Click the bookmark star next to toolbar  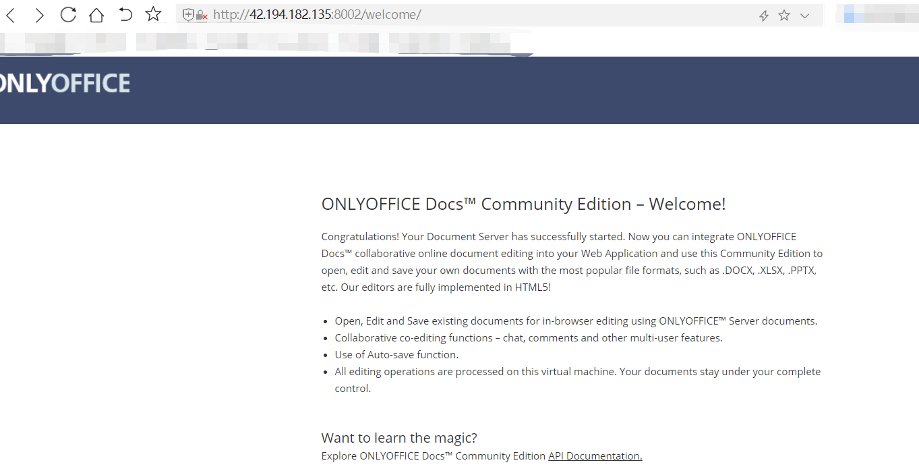154,14
